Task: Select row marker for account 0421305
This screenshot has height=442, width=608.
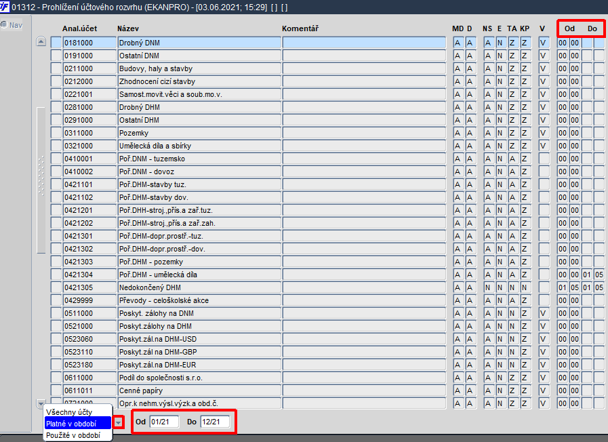Action: (56, 287)
